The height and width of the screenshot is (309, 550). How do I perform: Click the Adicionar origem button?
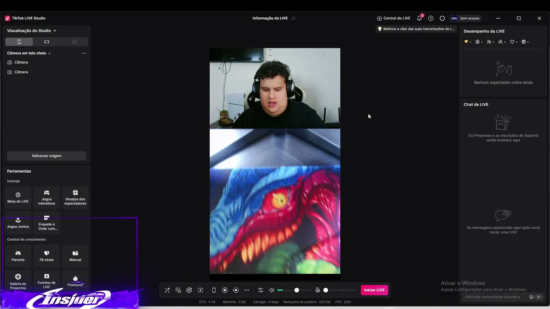pyautogui.click(x=46, y=156)
